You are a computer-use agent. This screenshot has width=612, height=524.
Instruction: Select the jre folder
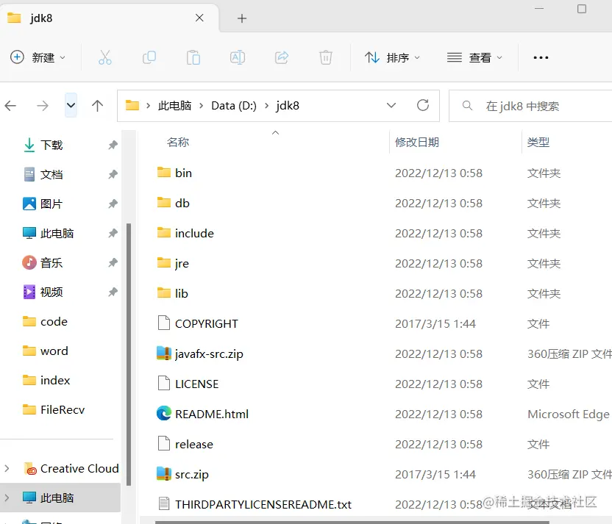pyautogui.click(x=182, y=263)
